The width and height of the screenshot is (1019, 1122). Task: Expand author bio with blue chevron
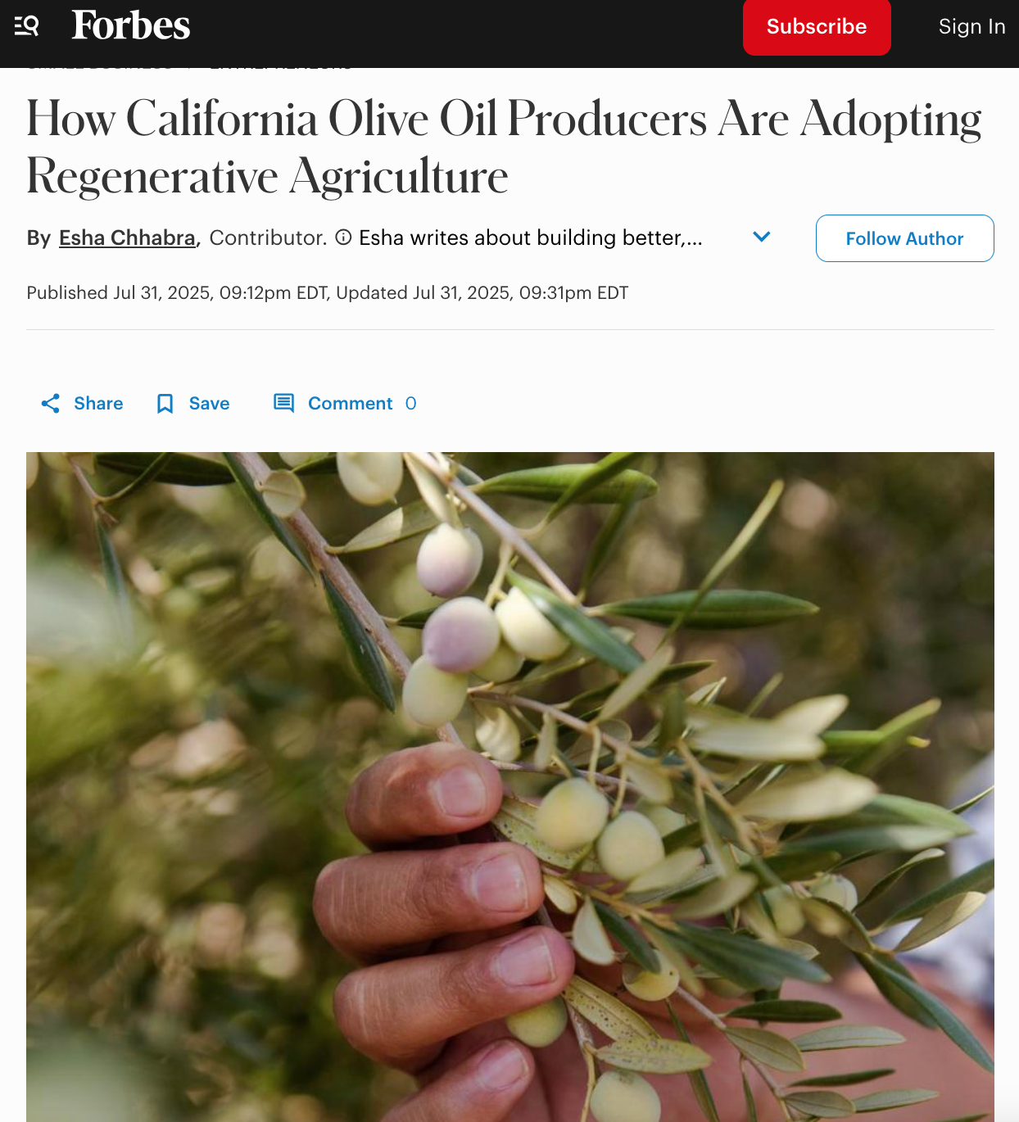(762, 237)
